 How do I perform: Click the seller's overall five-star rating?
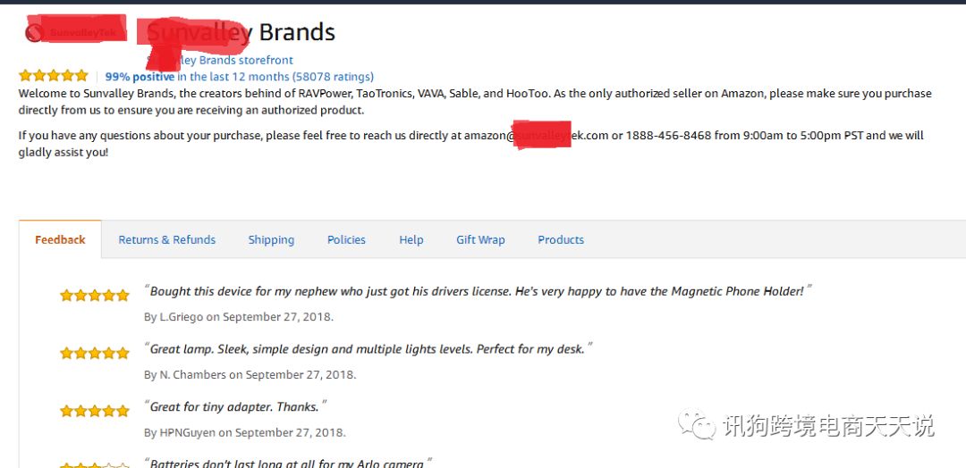click(x=54, y=76)
